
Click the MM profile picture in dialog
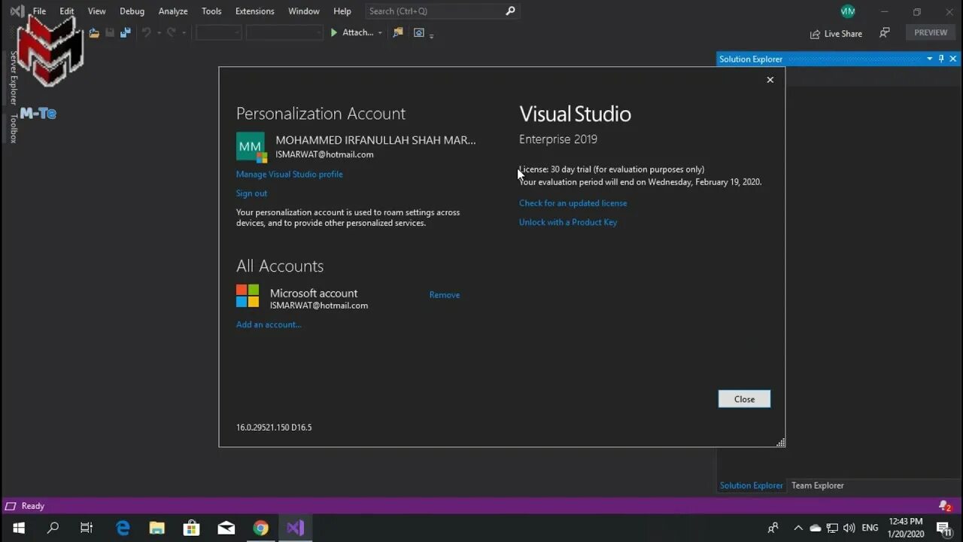tap(251, 147)
